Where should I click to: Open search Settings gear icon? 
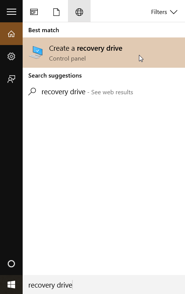point(11,56)
